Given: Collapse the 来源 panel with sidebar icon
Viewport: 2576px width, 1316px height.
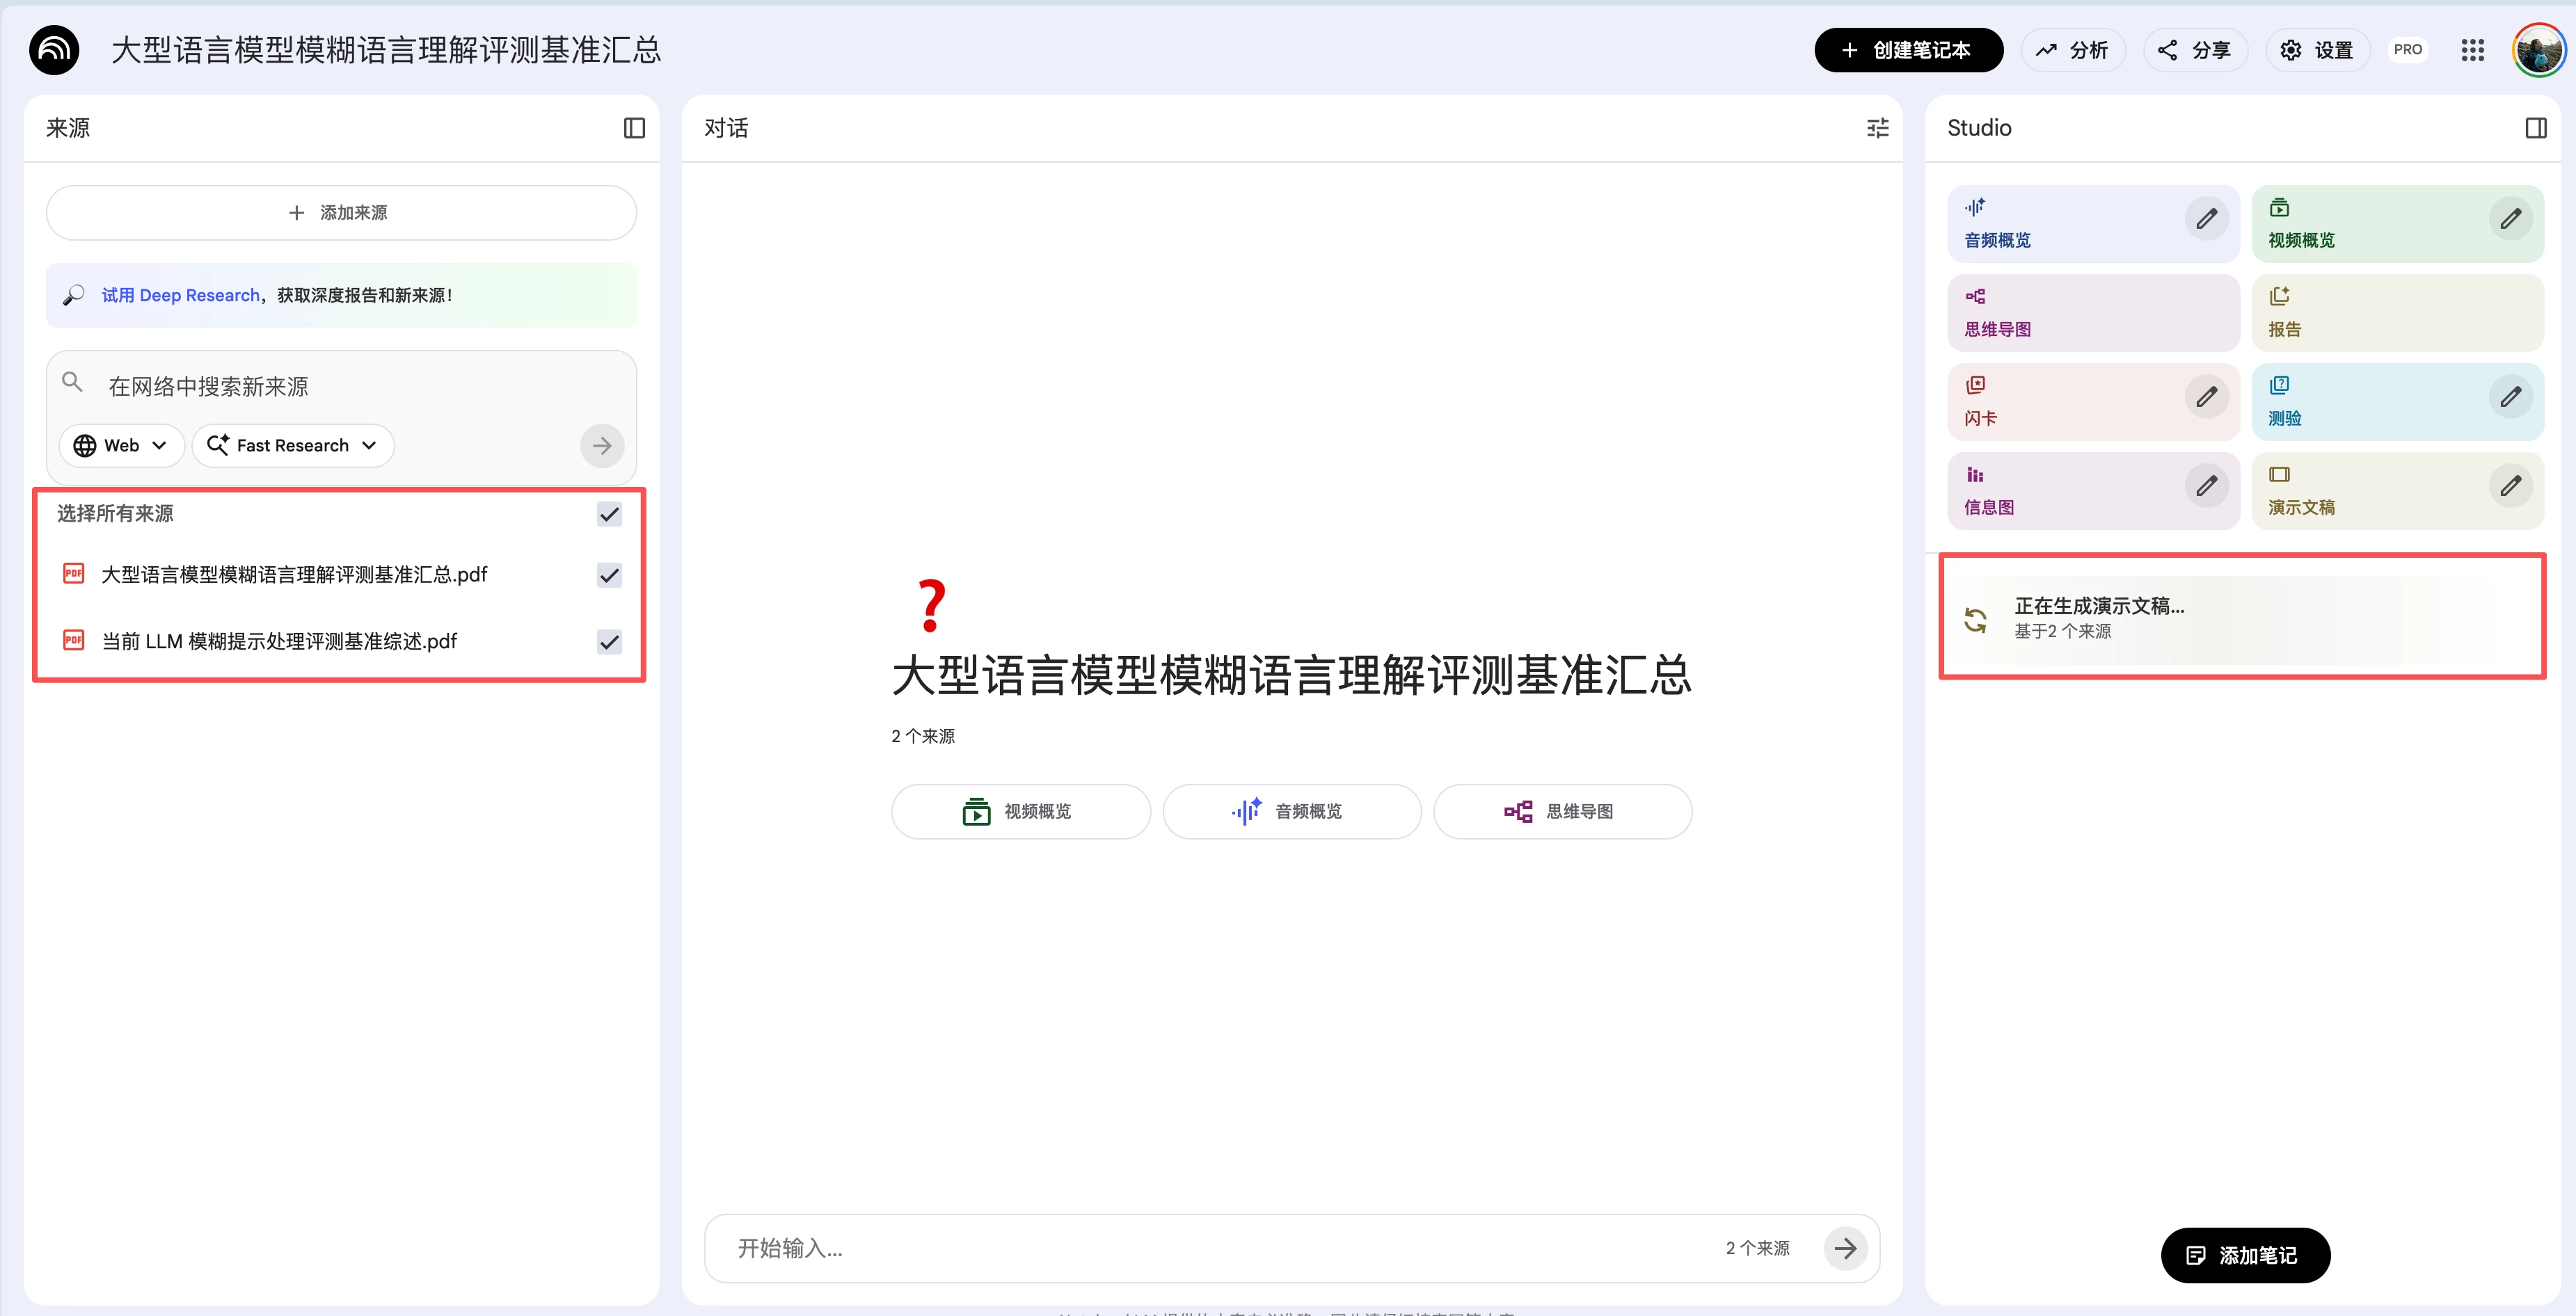Looking at the screenshot, I should click(634, 128).
